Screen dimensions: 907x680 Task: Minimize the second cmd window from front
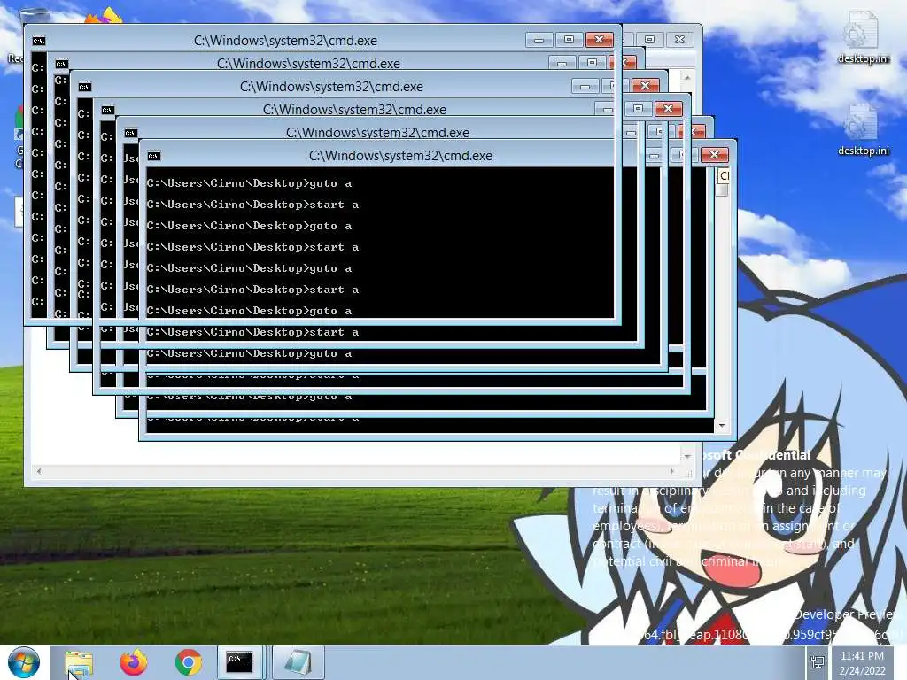[x=562, y=63]
